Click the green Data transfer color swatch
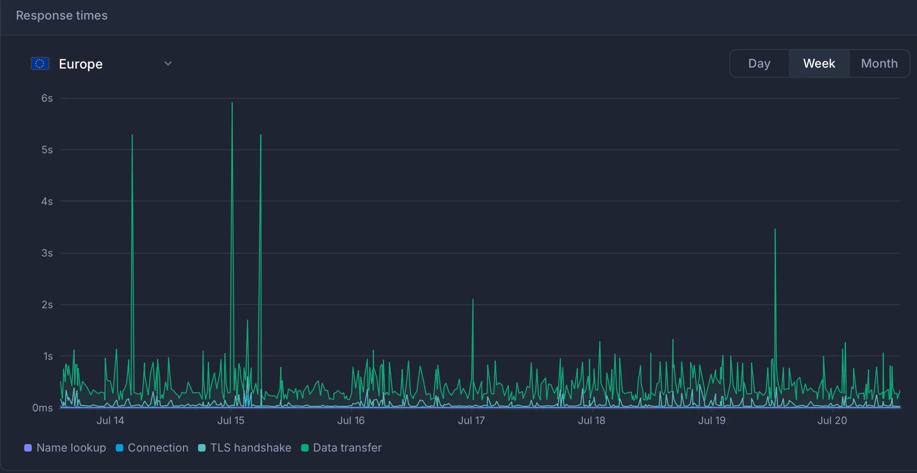Viewport: 917px width, 473px height. pyautogui.click(x=305, y=448)
